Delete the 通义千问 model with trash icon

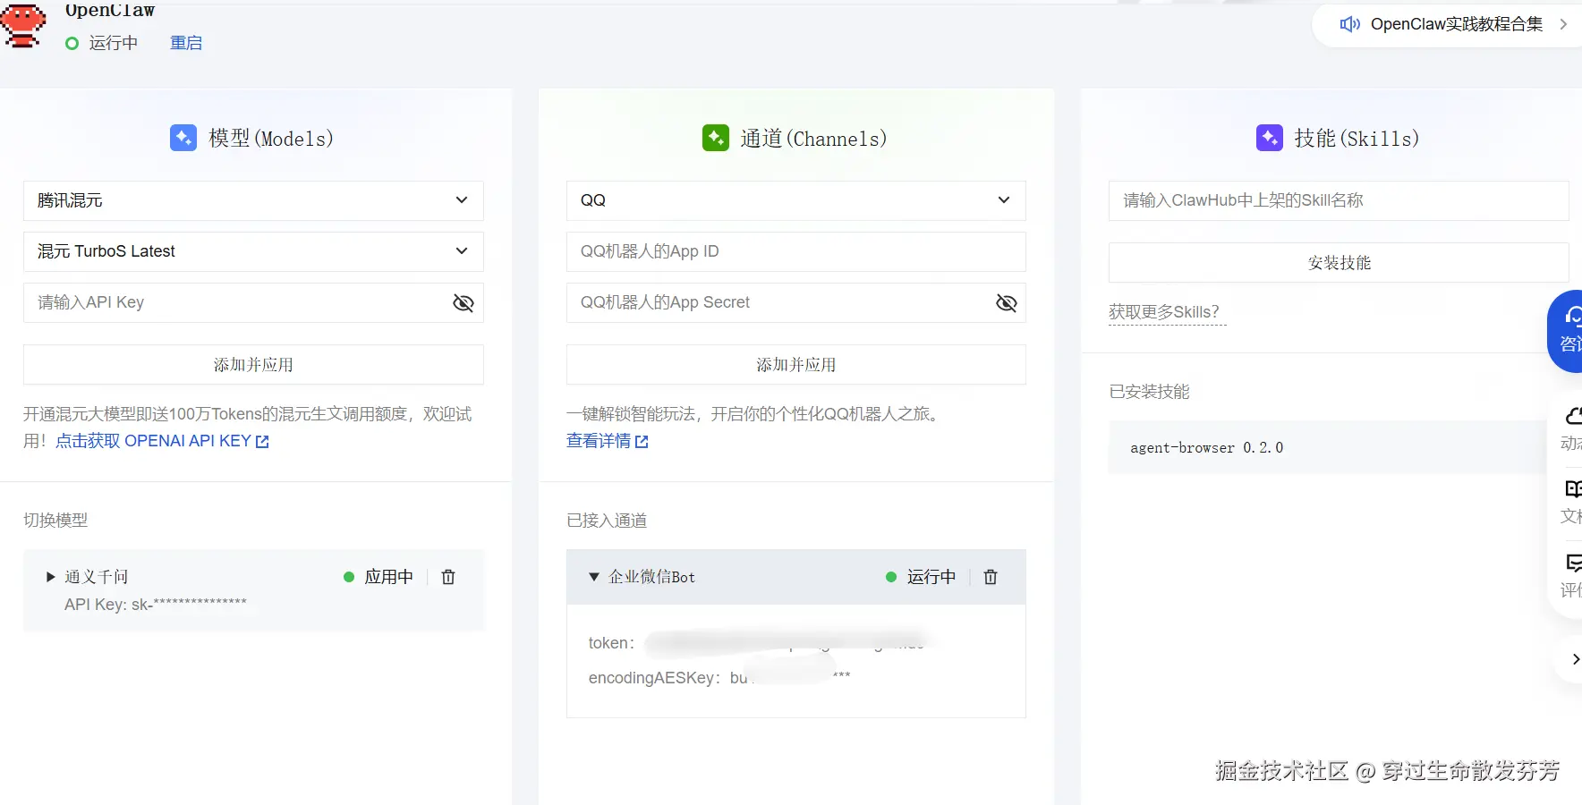[448, 577]
